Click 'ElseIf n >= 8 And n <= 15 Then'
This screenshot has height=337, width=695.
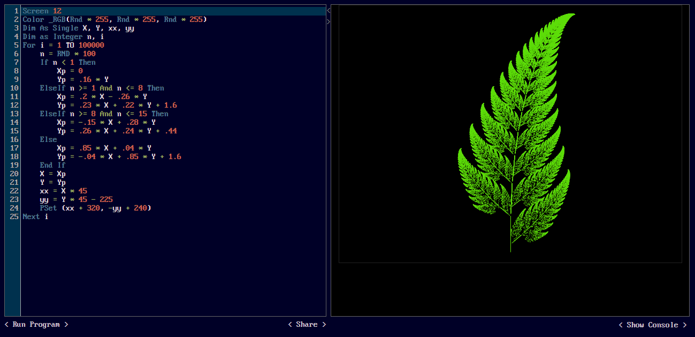click(x=104, y=114)
